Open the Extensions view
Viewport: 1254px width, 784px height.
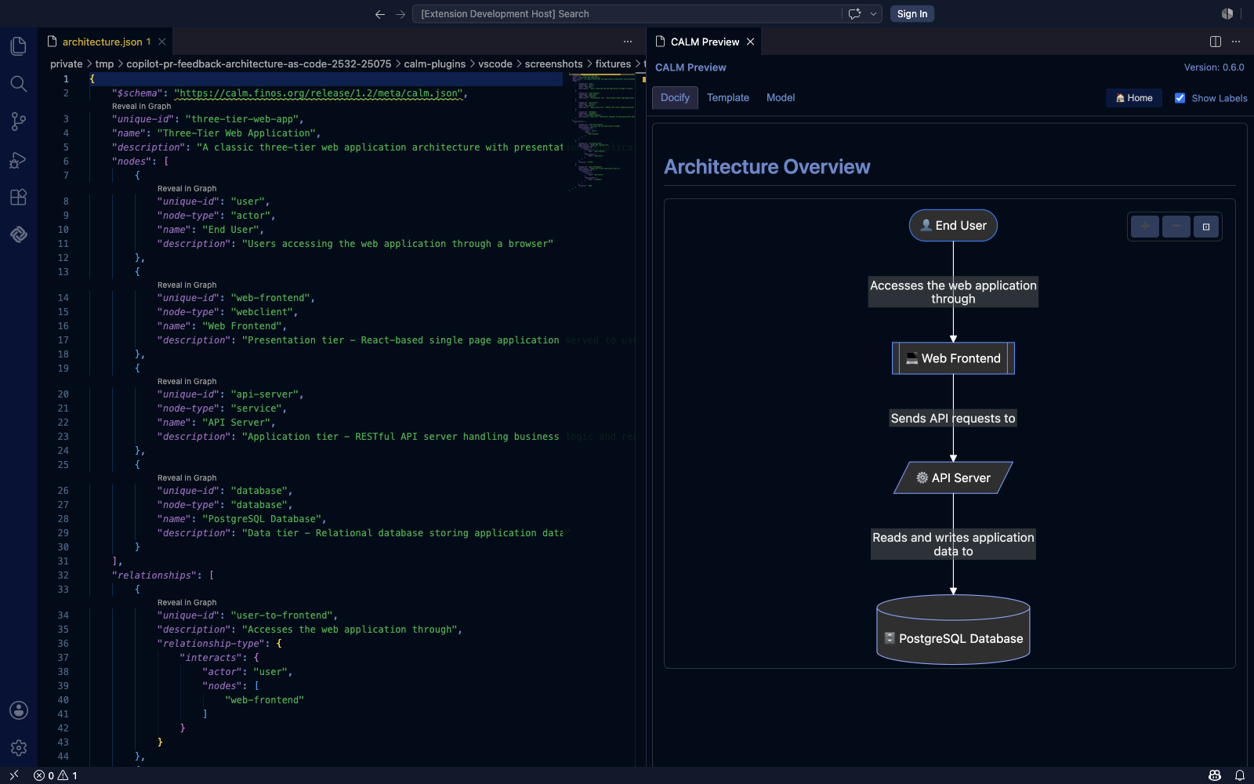[x=19, y=197]
